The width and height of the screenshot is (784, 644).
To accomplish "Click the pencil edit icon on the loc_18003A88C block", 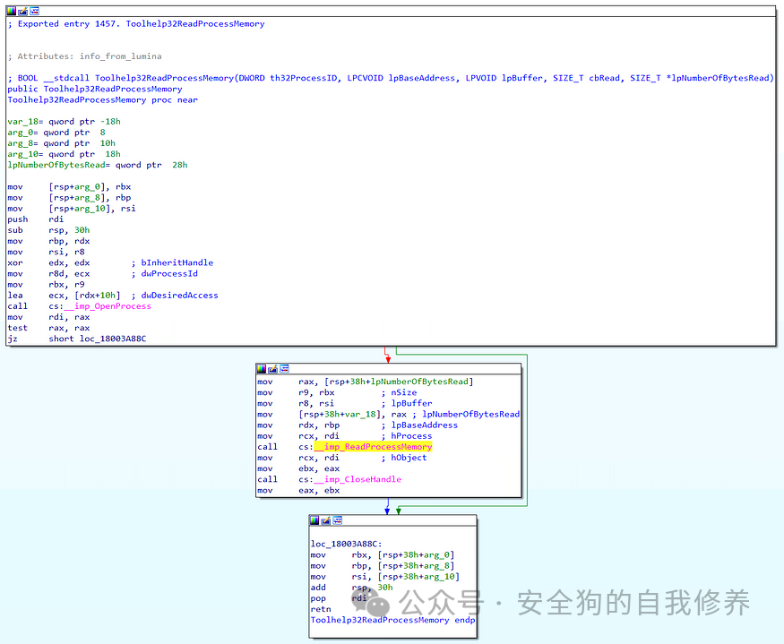I will pos(326,520).
